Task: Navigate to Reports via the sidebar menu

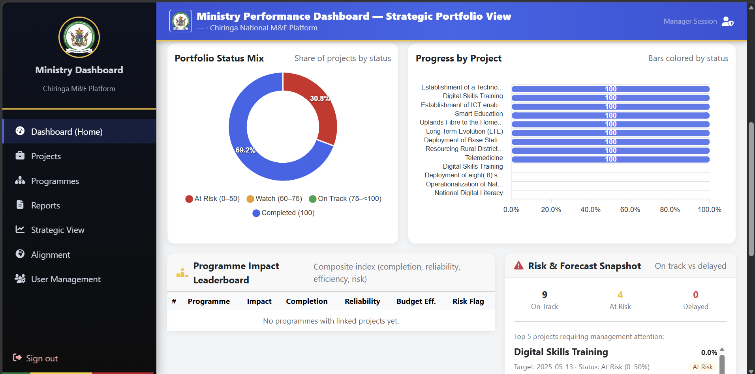Action: (46, 205)
